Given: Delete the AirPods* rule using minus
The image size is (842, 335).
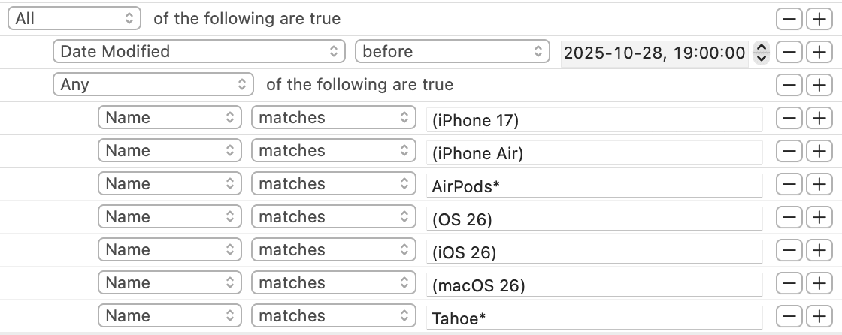Looking at the screenshot, I should (x=789, y=184).
